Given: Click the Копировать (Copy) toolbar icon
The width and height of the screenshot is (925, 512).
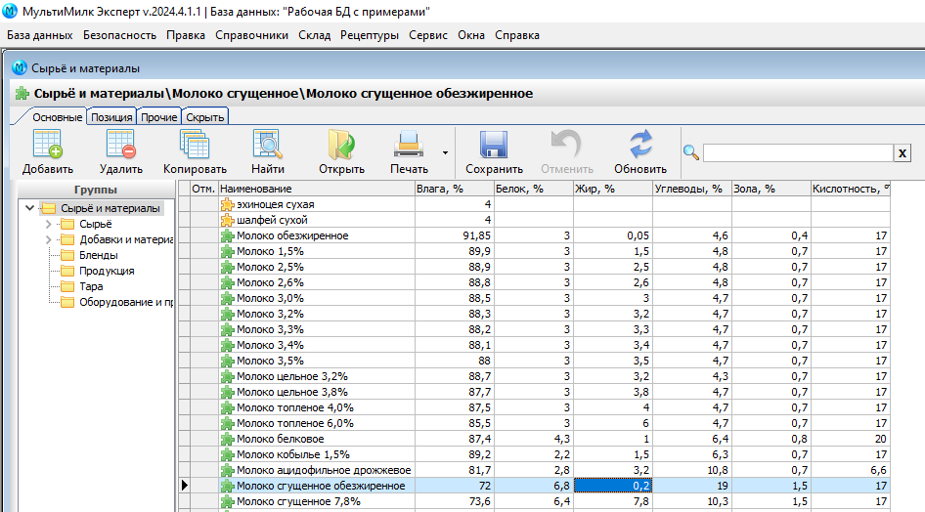Looking at the screenshot, I should pos(195,145).
